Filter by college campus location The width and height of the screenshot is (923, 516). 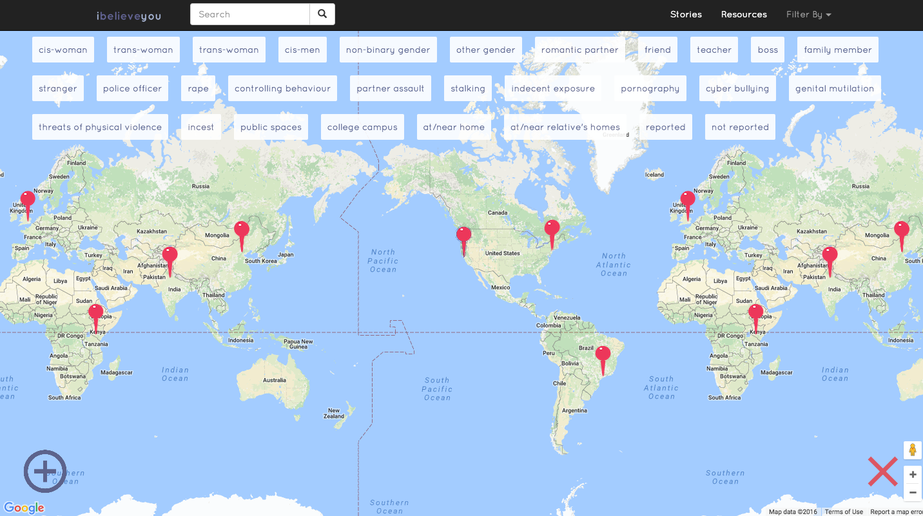coord(362,127)
